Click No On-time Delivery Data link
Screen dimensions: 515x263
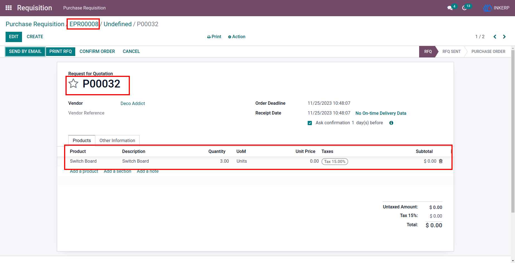(381, 113)
